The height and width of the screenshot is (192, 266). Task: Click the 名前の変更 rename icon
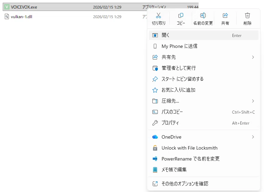coord(203,15)
